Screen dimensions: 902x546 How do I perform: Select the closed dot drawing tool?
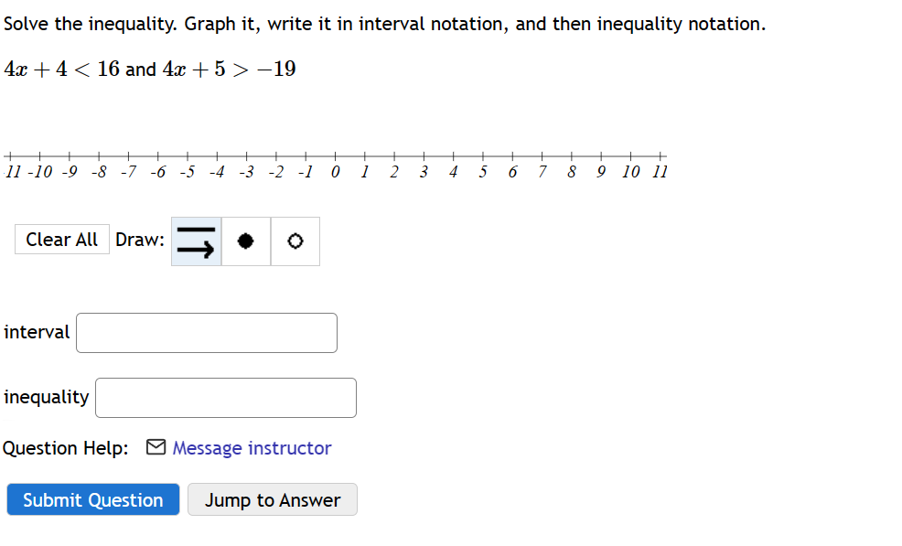click(244, 241)
